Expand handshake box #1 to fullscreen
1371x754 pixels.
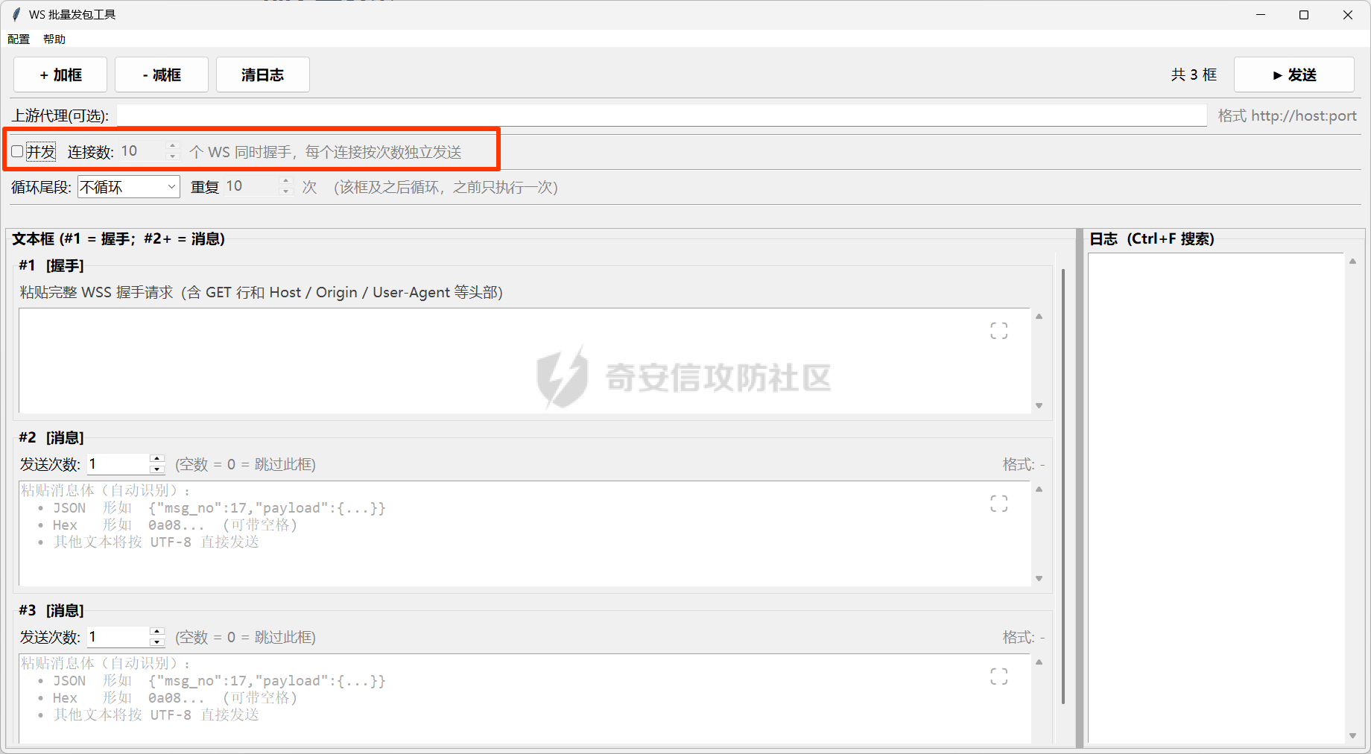(x=998, y=331)
